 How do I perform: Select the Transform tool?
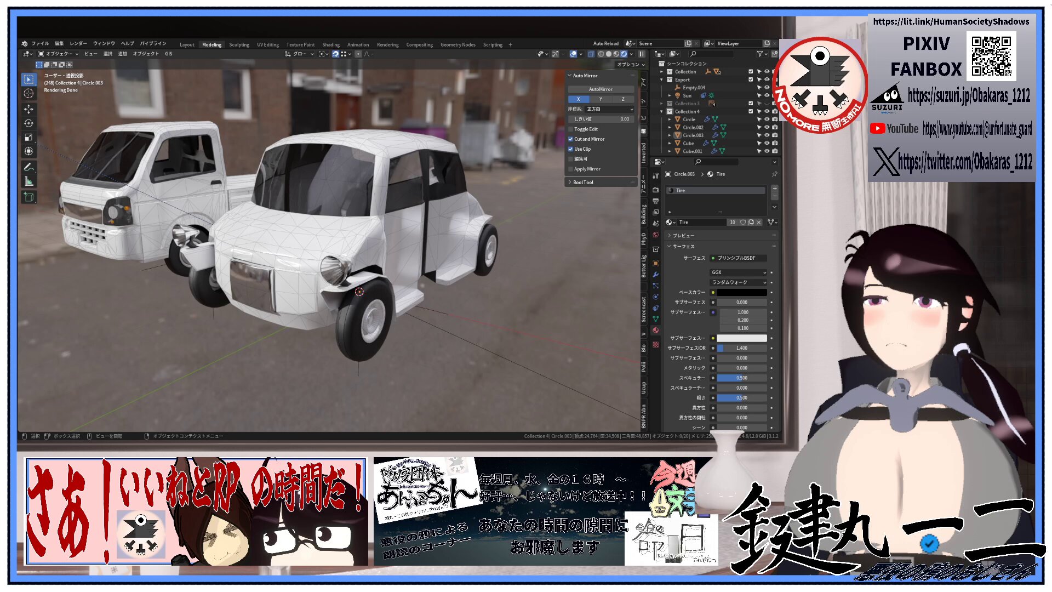tap(28, 151)
